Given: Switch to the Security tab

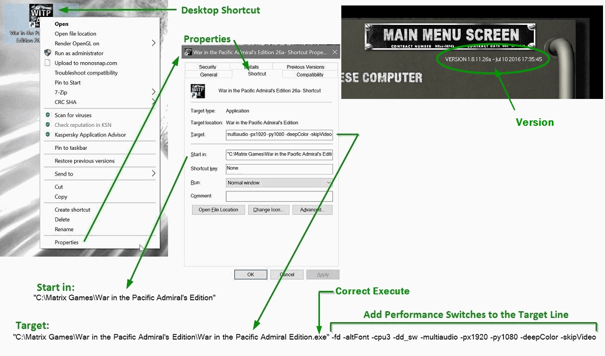Looking at the screenshot, I should coord(207,67).
